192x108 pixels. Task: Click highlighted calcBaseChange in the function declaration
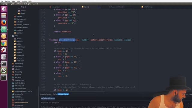point(67,40)
